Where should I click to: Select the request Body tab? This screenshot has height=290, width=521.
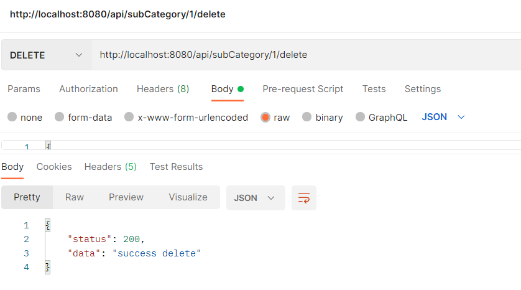coord(228,89)
